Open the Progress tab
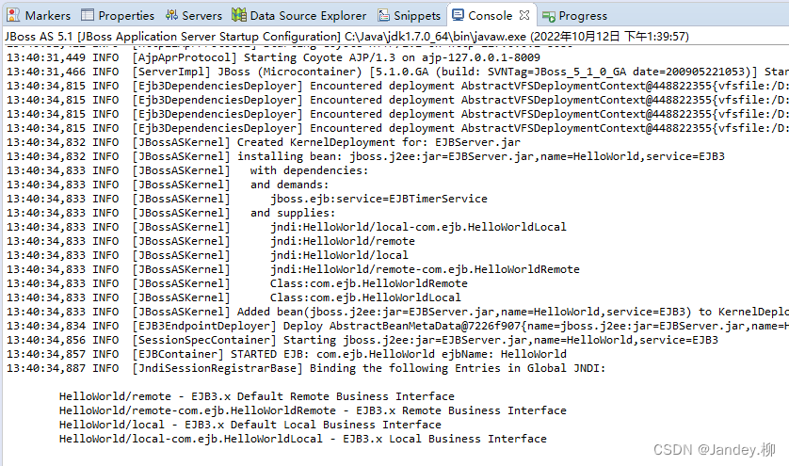The height and width of the screenshot is (466, 789). [574, 16]
